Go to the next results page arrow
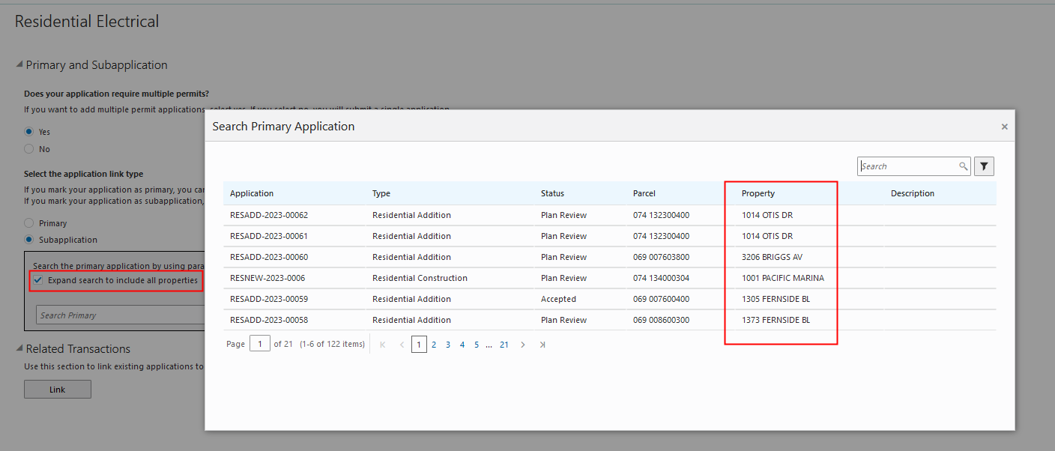This screenshot has width=1055, height=451. click(523, 345)
